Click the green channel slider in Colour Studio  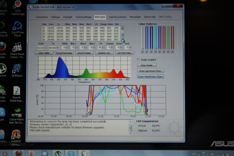pos(168,38)
